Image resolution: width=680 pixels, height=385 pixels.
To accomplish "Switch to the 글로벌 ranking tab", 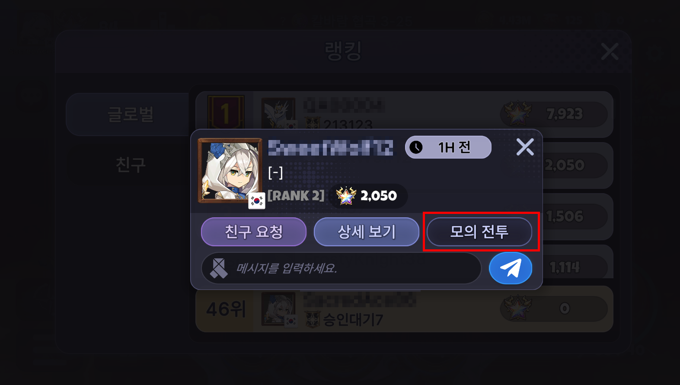I will pyautogui.click(x=131, y=114).
